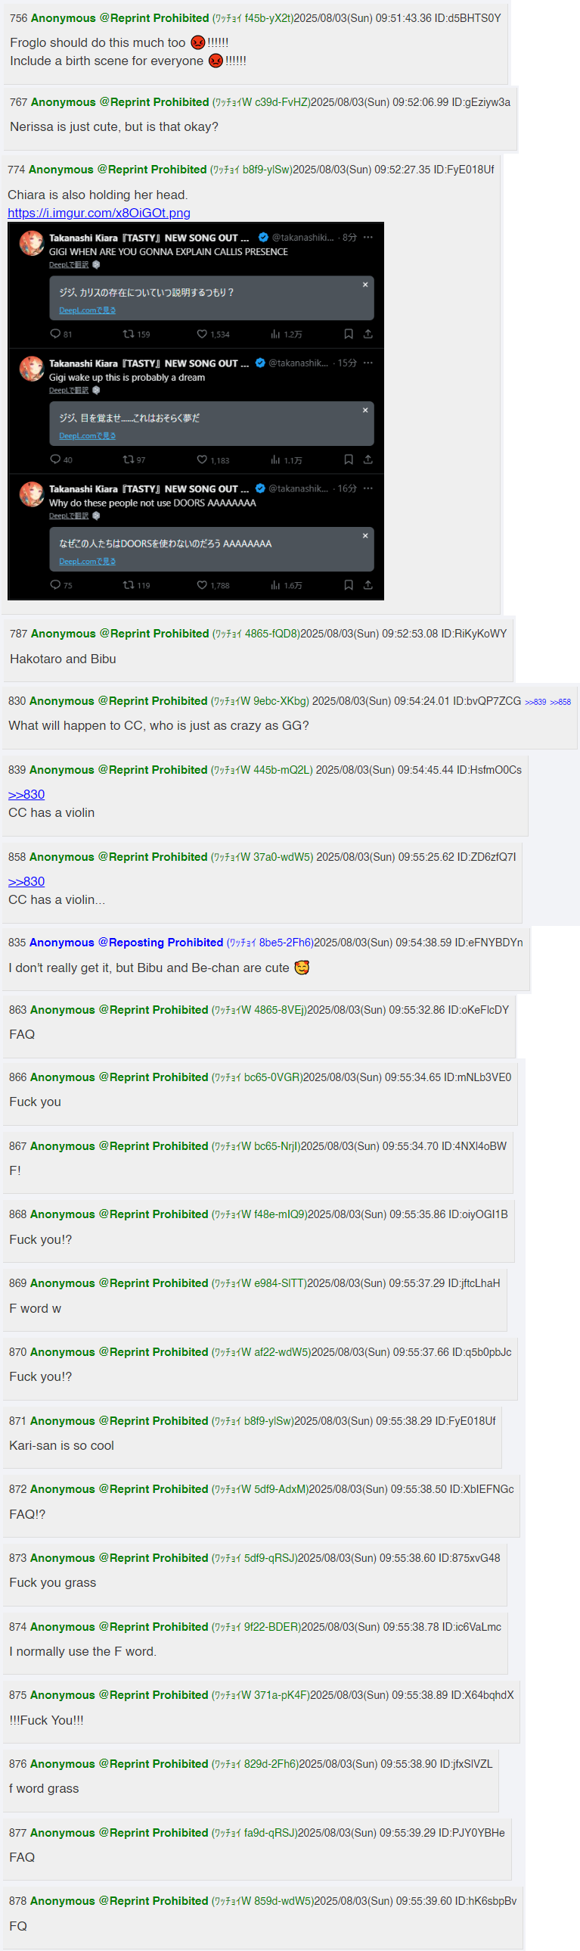Open the >>858 backlink on post 830

[560, 702]
